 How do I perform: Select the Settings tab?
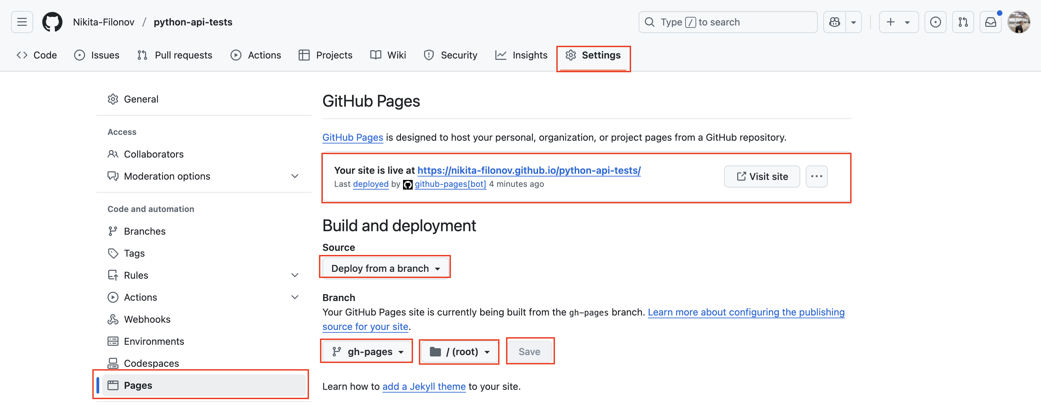[x=593, y=55]
